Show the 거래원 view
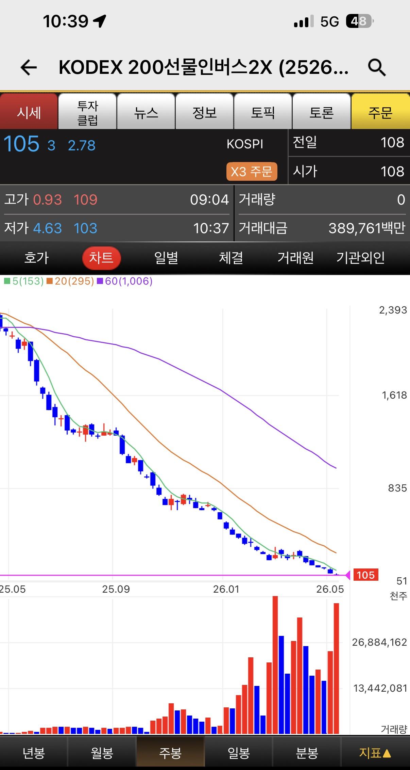 [x=295, y=258]
